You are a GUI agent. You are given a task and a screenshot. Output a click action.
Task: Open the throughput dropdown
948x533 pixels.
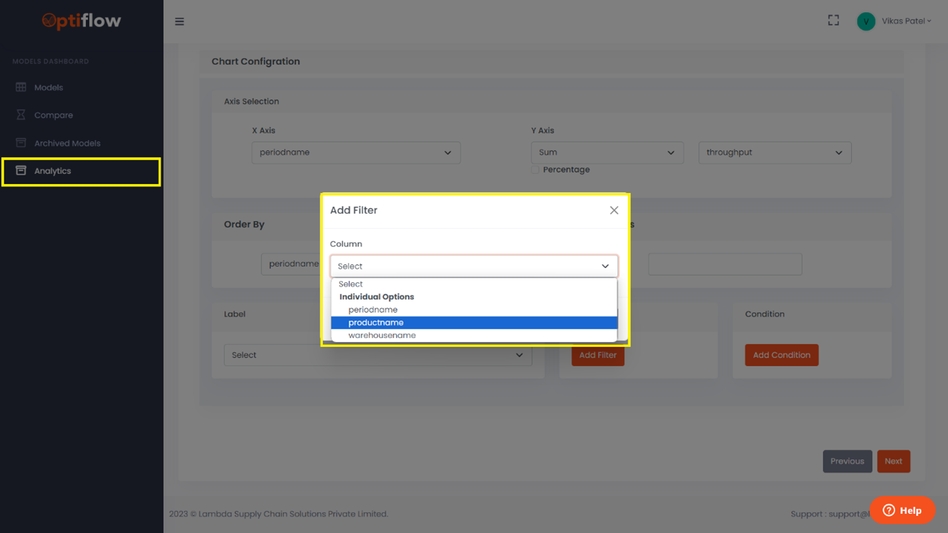tap(775, 152)
